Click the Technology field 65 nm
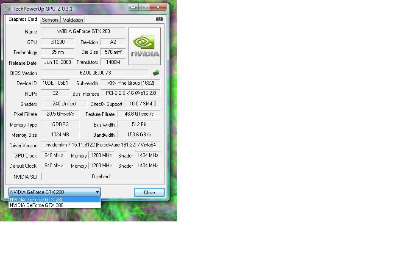Screen dimensions: 407x254 57,52
